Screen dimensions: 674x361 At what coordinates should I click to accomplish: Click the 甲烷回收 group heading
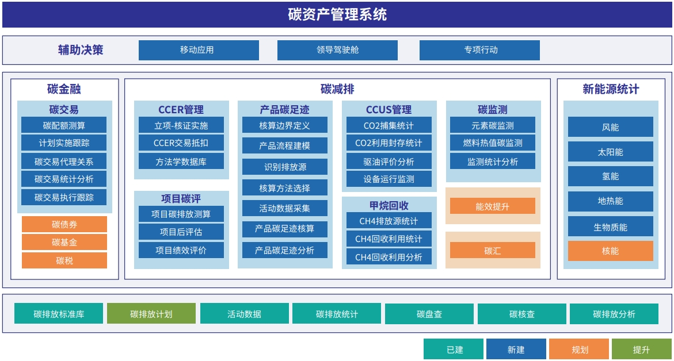pos(389,206)
